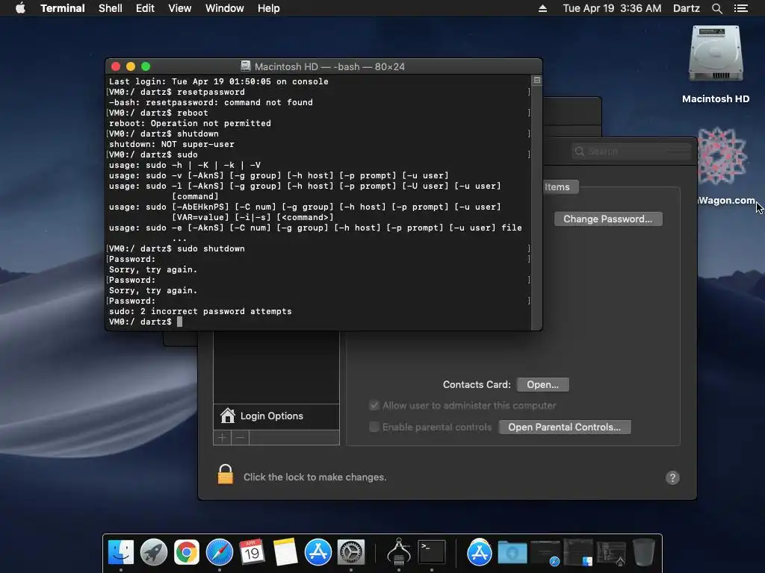The width and height of the screenshot is (765, 573).
Task: Click the "sudo shutdown" command line
Action: click(x=211, y=248)
